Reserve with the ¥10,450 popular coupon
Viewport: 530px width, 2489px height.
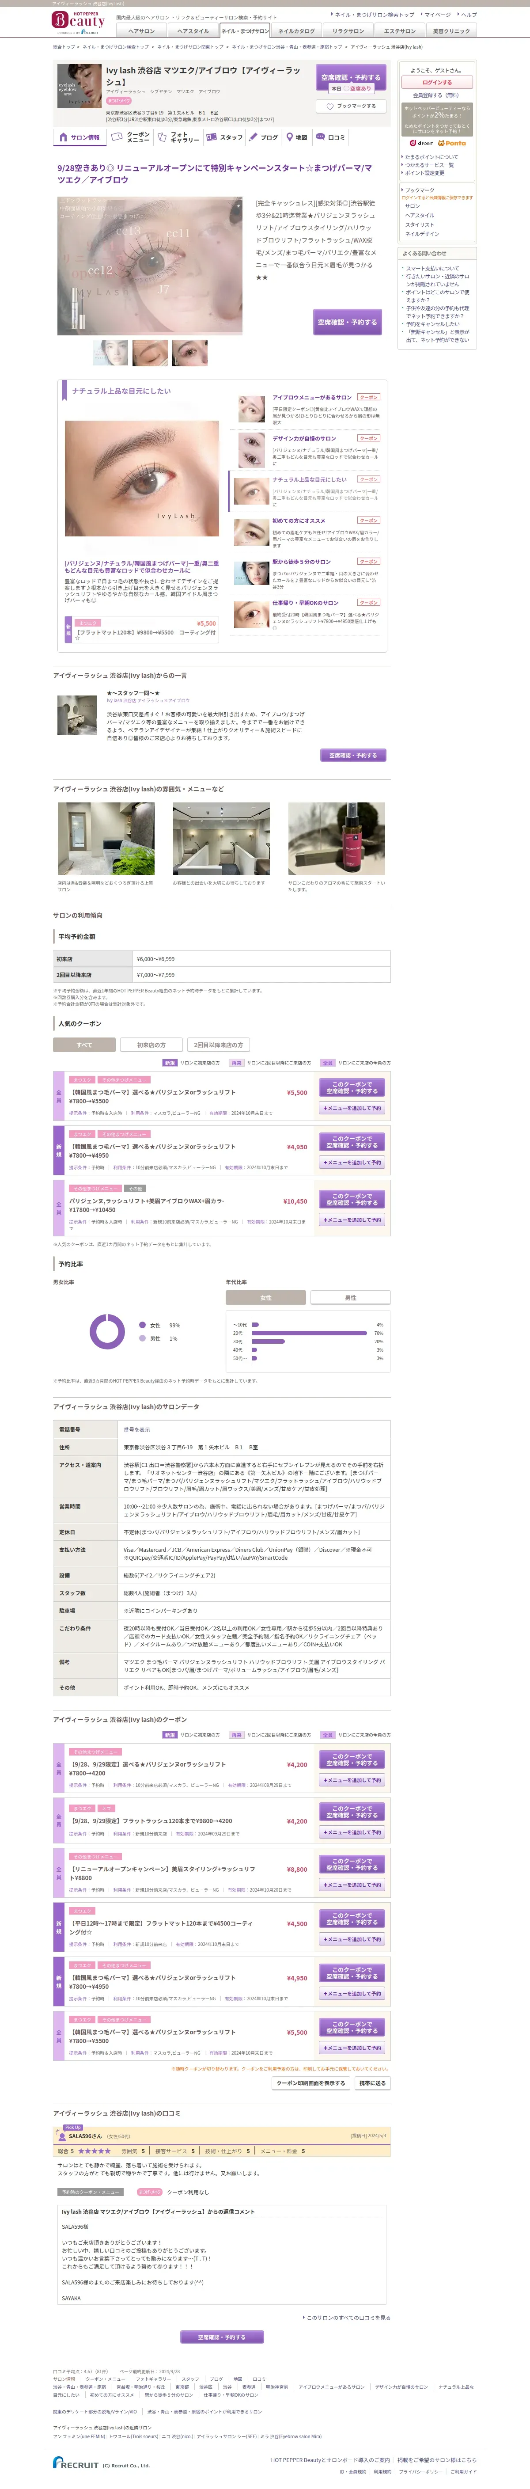(352, 1199)
